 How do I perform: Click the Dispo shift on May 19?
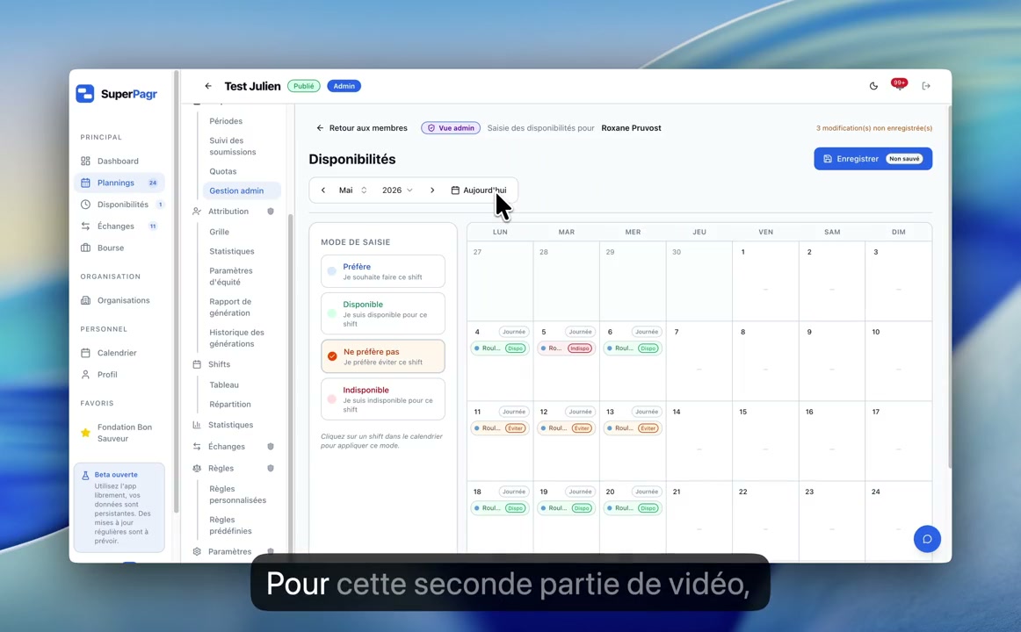[x=567, y=508]
